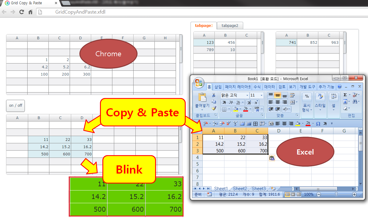Click the on / off button
Screen dimensions: 368x218
click(15, 106)
